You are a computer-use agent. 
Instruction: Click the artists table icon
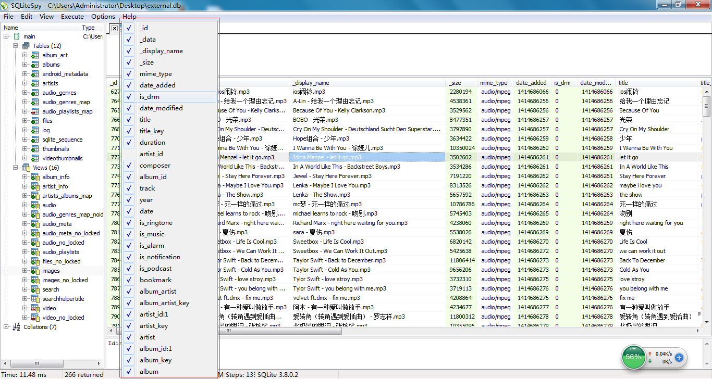[x=35, y=83]
